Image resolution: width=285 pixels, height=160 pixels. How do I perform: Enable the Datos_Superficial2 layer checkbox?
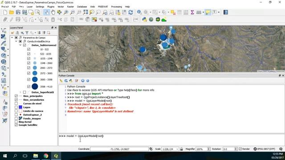pos(24,92)
